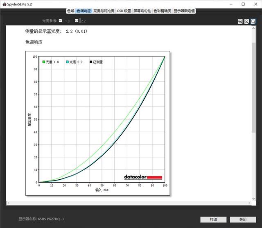The image size is (262, 228).
Task: Open the OSD 设置 tab
Action: 124,11
